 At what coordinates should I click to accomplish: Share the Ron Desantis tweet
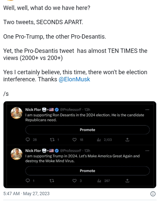[x=128, y=140]
